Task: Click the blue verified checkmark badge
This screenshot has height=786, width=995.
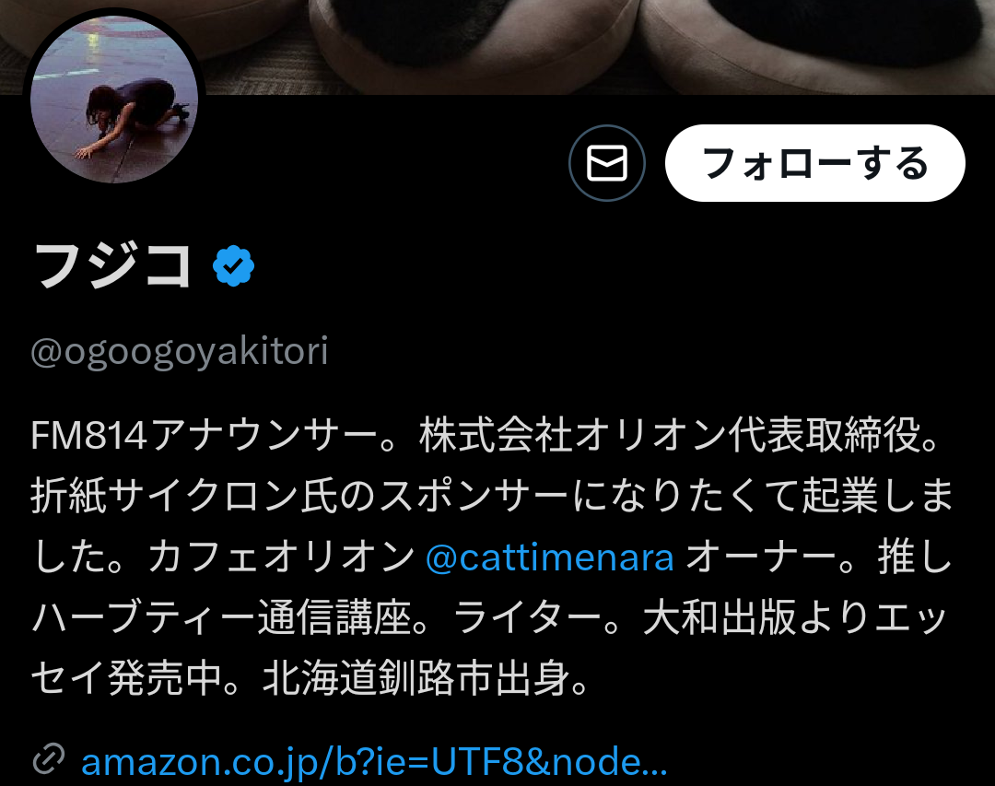Action: (233, 265)
